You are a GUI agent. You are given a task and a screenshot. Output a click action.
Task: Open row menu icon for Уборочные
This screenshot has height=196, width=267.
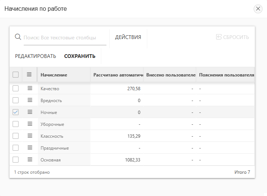click(x=30, y=124)
